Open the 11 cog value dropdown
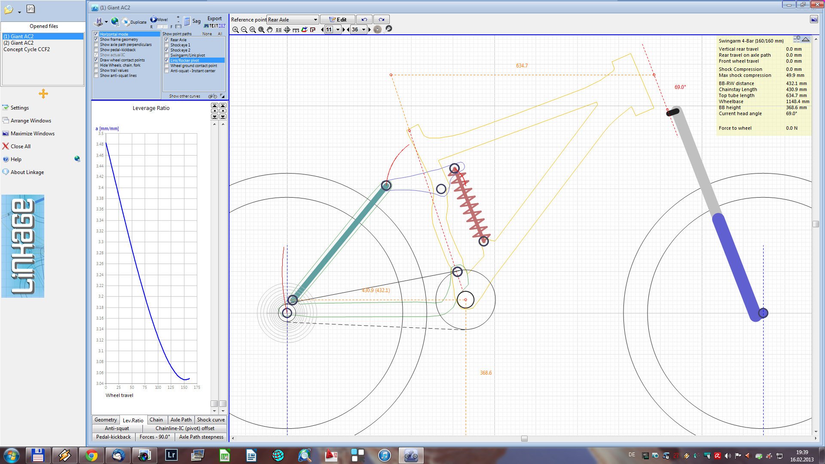Screen dimensions: 825x464 click(x=338, y=30)
